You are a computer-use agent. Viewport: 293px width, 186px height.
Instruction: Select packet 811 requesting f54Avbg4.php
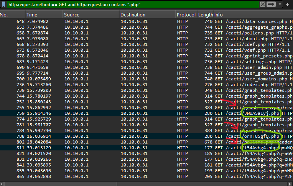(x=115, y=148)
